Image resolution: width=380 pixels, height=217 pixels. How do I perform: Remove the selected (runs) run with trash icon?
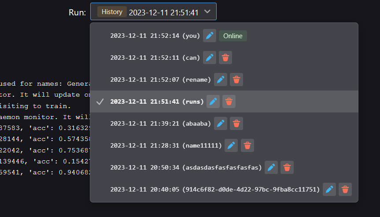point(229,101)
